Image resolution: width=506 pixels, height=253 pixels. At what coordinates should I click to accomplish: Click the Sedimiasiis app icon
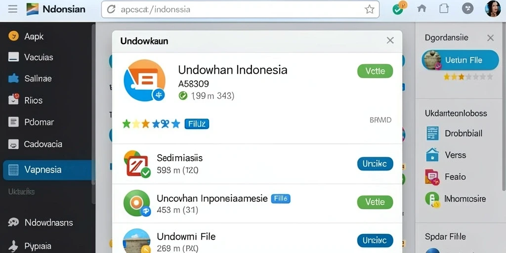(x=137, y=164)
